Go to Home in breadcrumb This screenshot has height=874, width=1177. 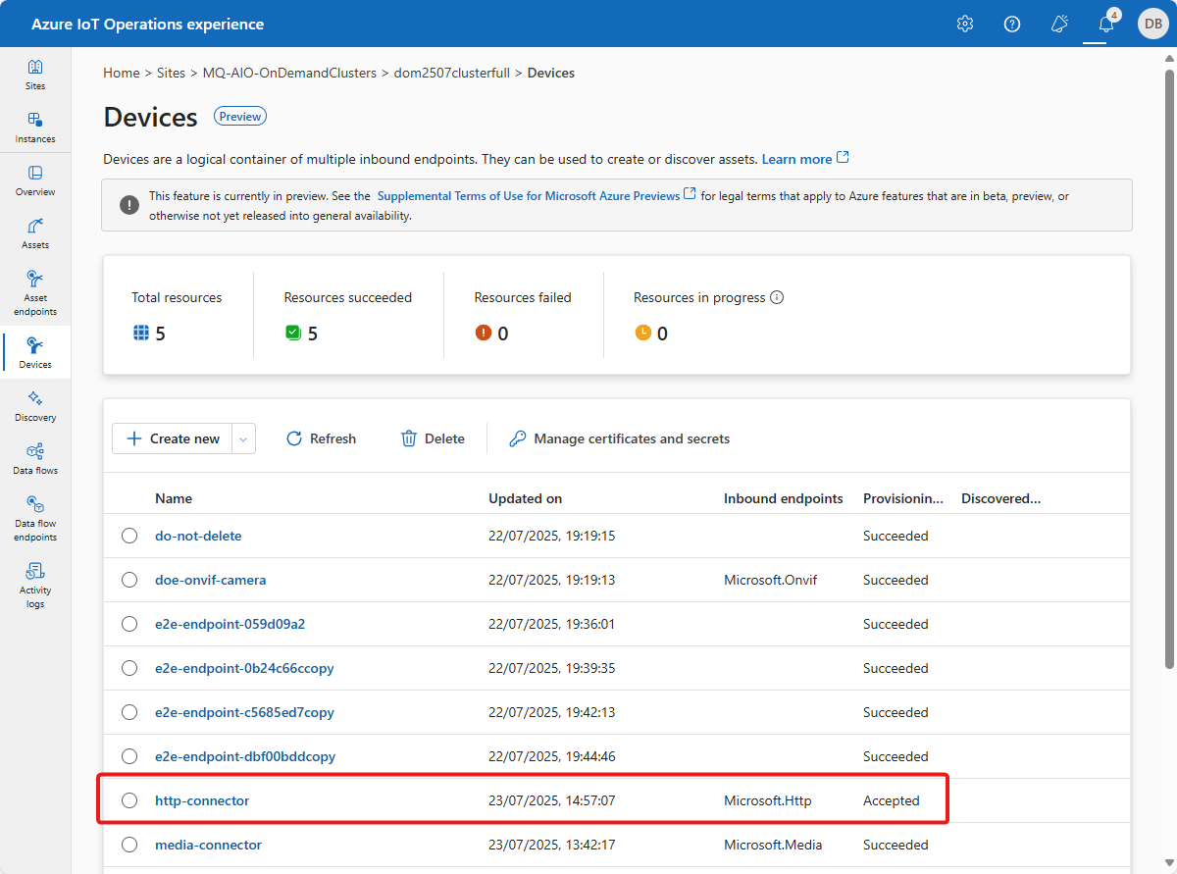[x=122, y=73]
